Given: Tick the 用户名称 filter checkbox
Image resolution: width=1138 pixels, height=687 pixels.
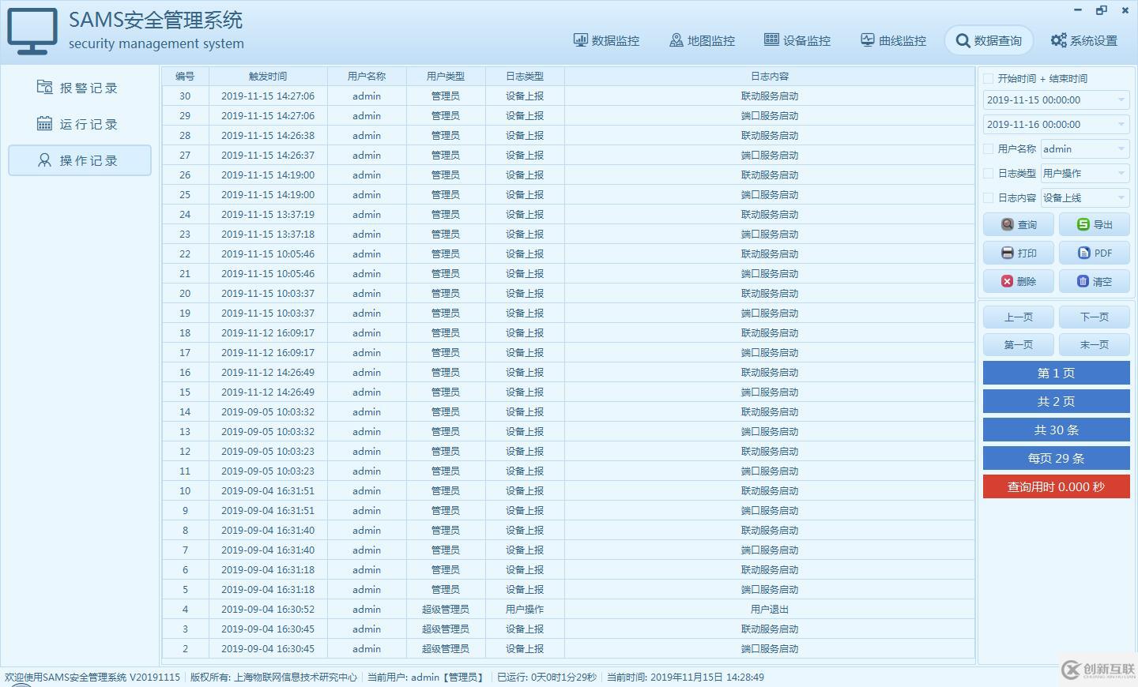Looking at the screenshot, I should coord(988,148).
